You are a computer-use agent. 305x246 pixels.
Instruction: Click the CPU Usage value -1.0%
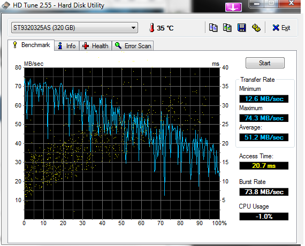264,217
